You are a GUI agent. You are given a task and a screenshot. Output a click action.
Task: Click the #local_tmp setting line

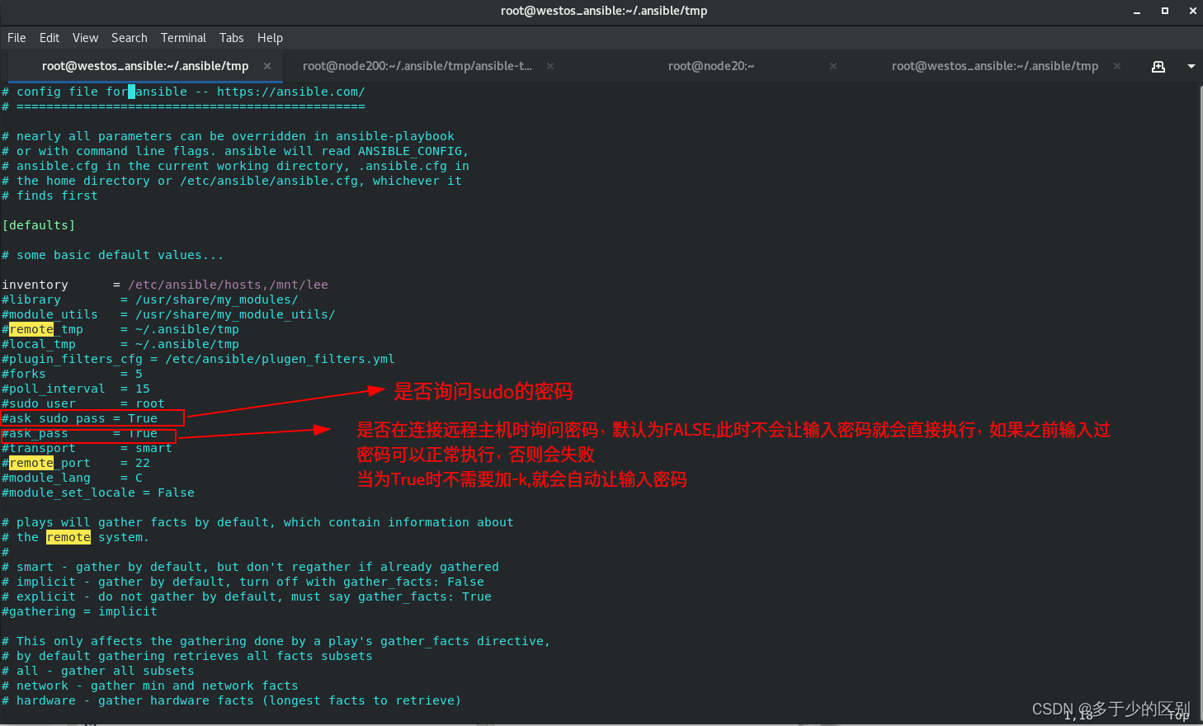click(x=120, y=344)
